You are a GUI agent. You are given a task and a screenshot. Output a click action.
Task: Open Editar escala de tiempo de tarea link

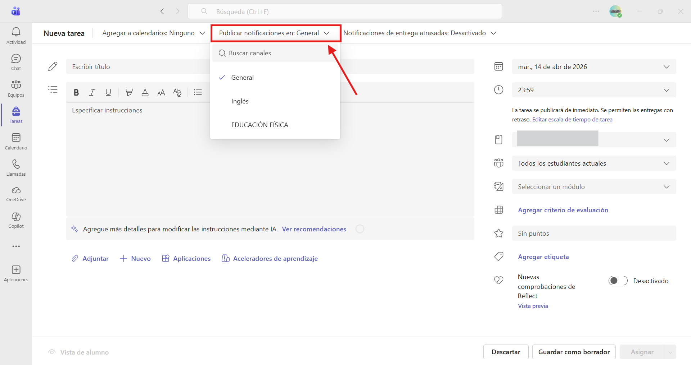click(572, 120)
